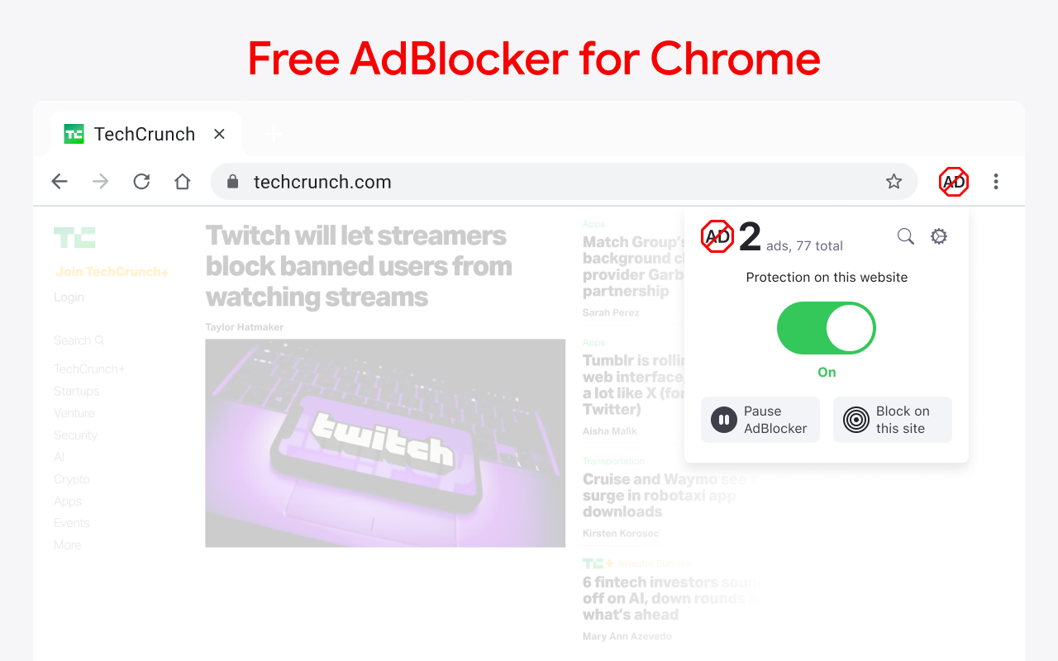Pause AdBlocker

point(760,420)
